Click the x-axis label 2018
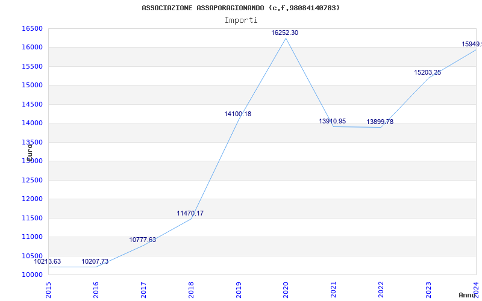This screenshot has height=301, width=482. (190, 290)
